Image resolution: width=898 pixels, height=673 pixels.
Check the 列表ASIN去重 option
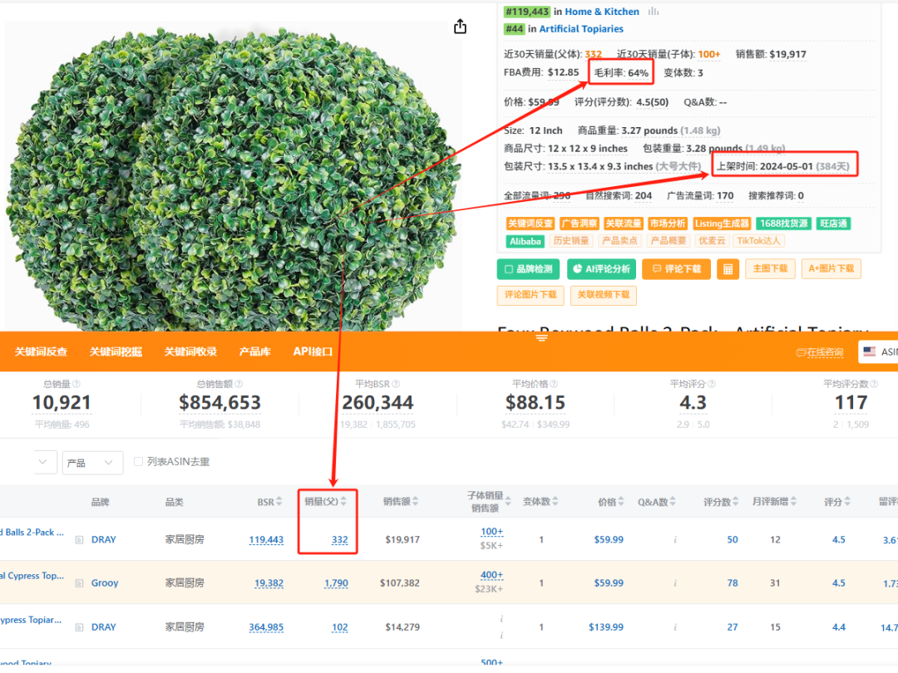pos(140,463)
